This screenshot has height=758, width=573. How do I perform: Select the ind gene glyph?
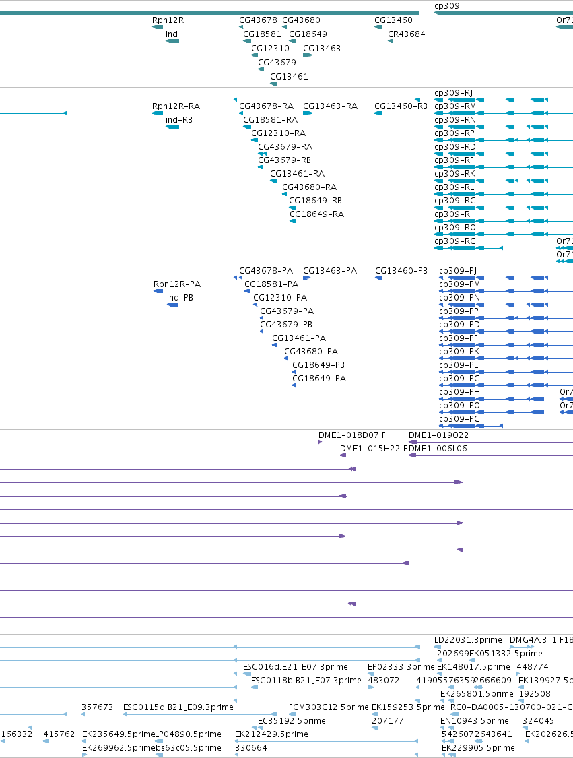[x=172, y=41]
